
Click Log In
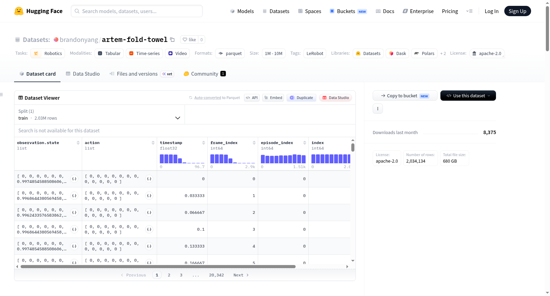pos(492,11)
